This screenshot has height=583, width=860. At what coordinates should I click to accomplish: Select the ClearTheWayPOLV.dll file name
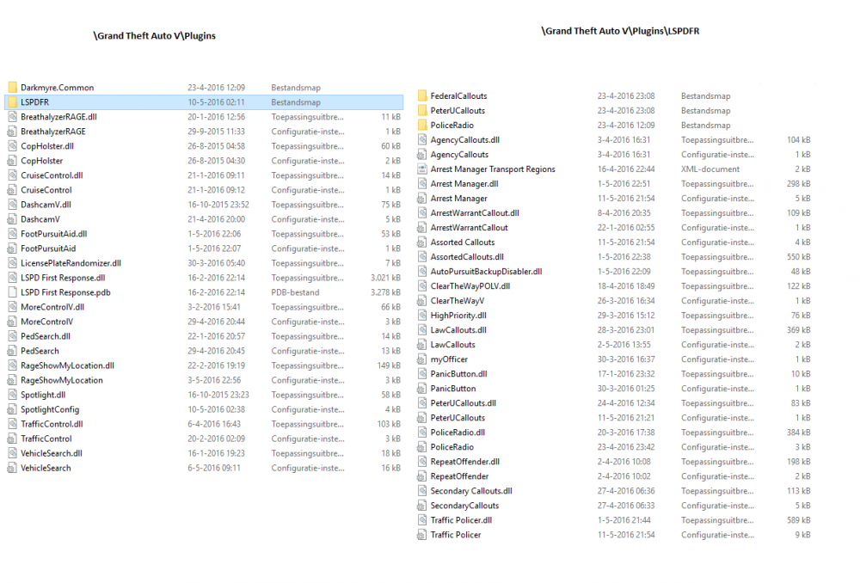coord(470,285)
